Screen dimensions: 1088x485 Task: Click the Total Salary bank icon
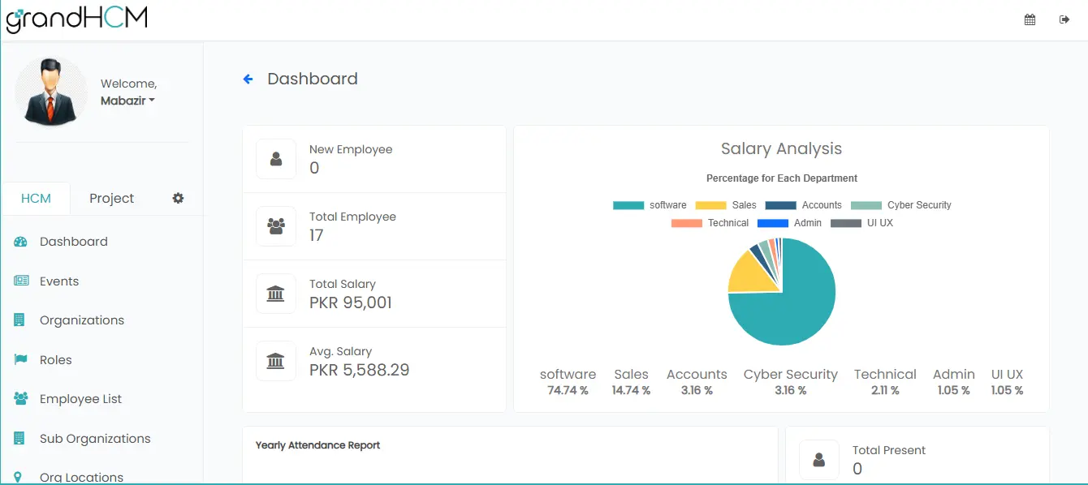(x=276, y=294)
